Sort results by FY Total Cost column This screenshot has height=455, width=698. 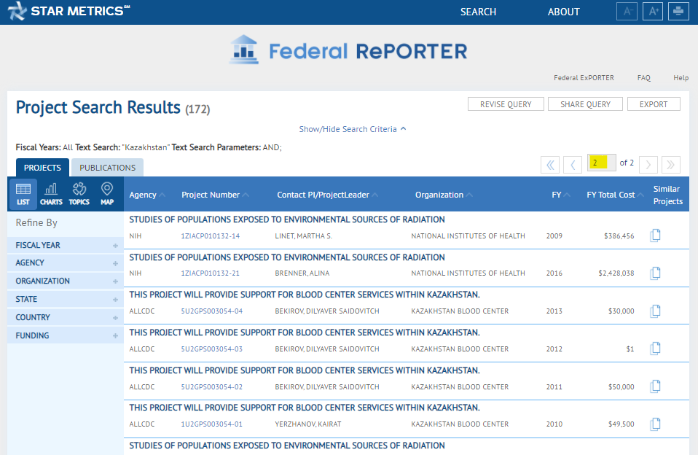[x=615, y=195]
